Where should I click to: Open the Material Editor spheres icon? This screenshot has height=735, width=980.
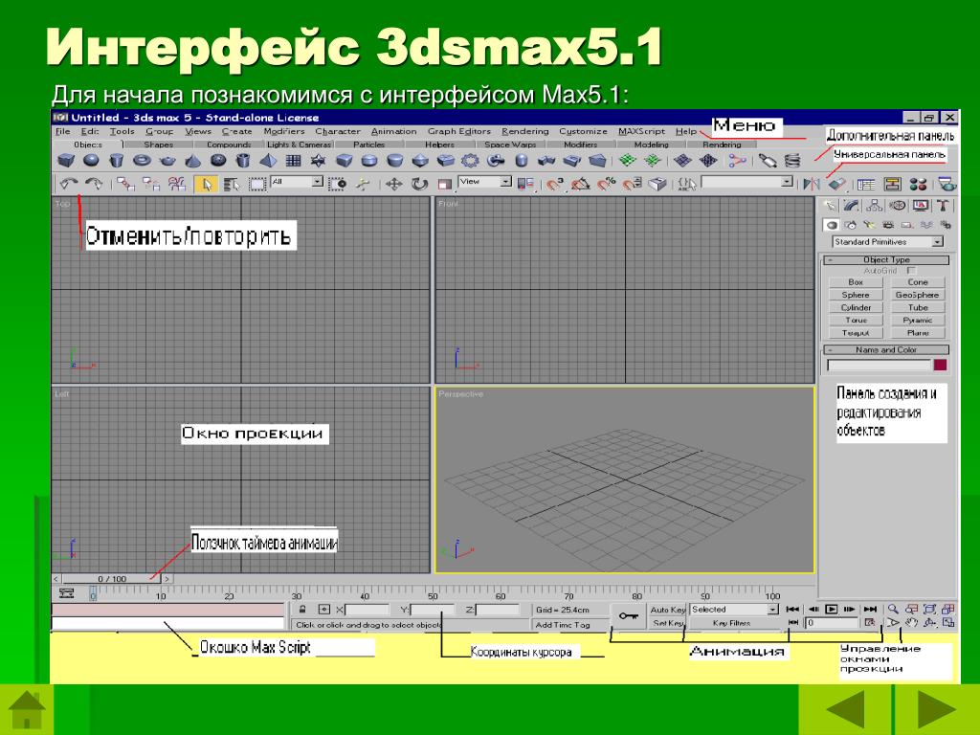pyautogui.click(x=918, y=185)
